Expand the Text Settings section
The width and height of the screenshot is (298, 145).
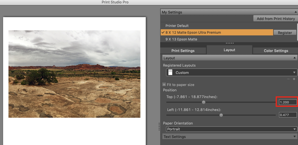click(x=295, y=137)
